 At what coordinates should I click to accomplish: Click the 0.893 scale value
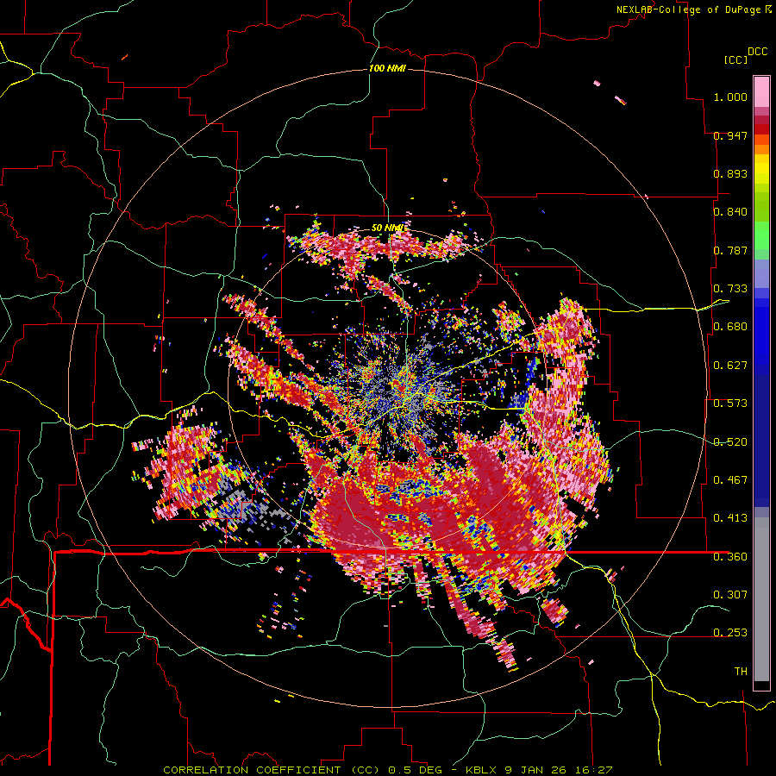pos(730,173)
